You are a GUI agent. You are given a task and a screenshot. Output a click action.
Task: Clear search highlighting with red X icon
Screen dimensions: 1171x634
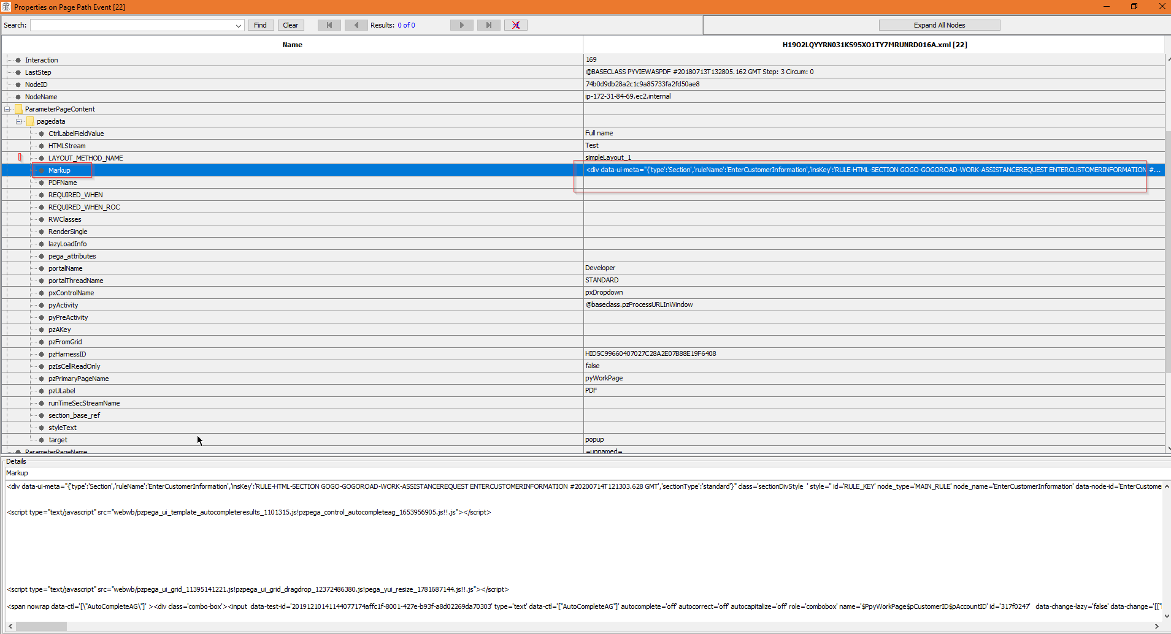(x=516, y=25)
